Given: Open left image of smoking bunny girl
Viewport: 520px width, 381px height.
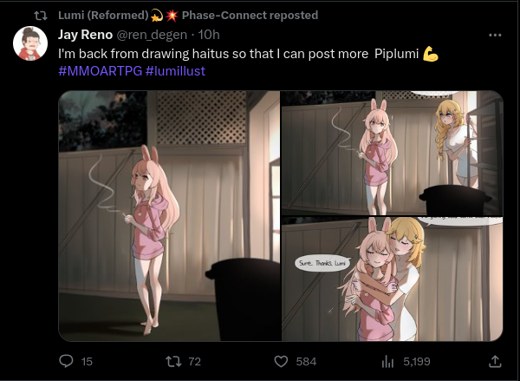Looking at the screenshot, I should 169,215.
